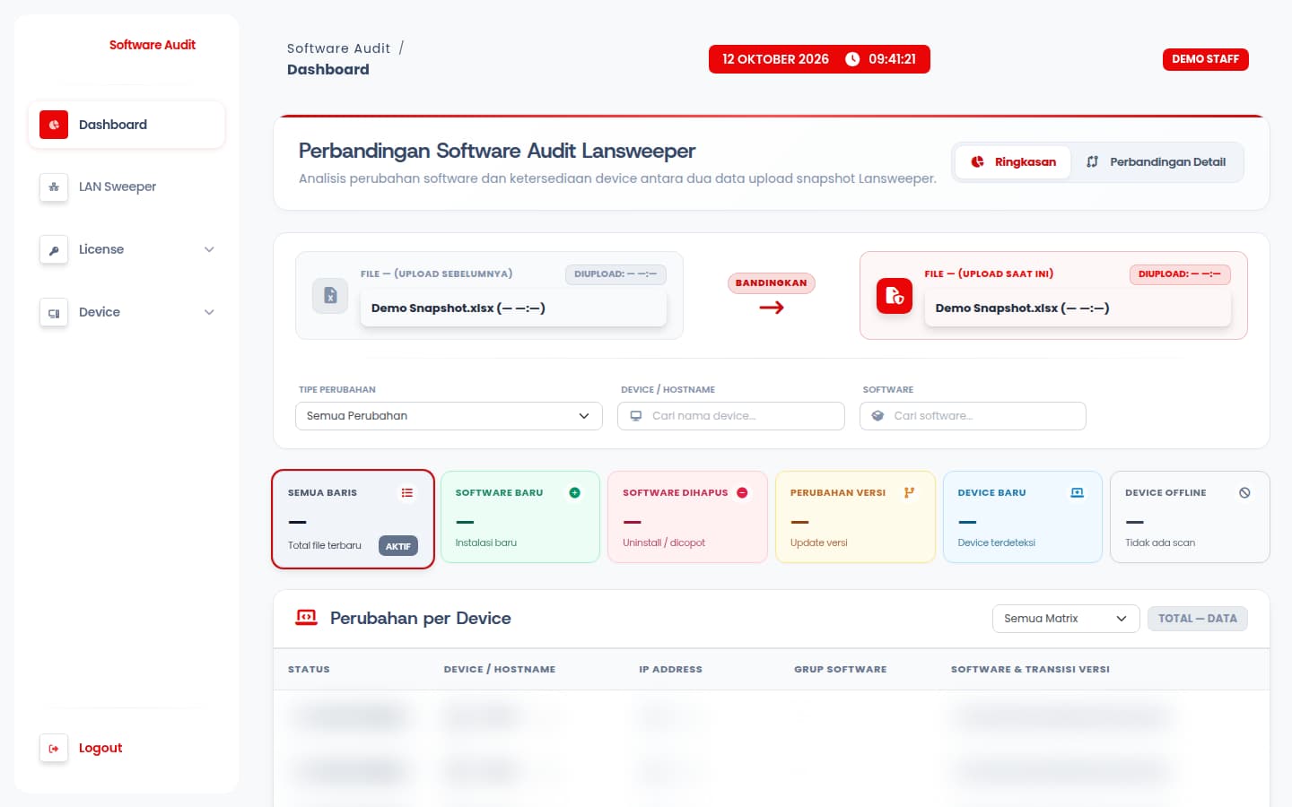
Task: Click the Software Audit breadcrumb link
Action: pyautogui.click(x=338, y=48)
